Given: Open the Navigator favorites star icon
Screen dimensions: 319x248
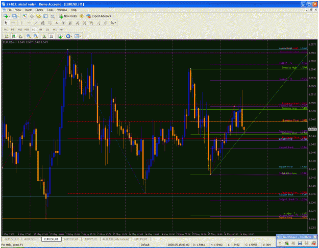Looking at the screenshot, I should pos(38,16).
